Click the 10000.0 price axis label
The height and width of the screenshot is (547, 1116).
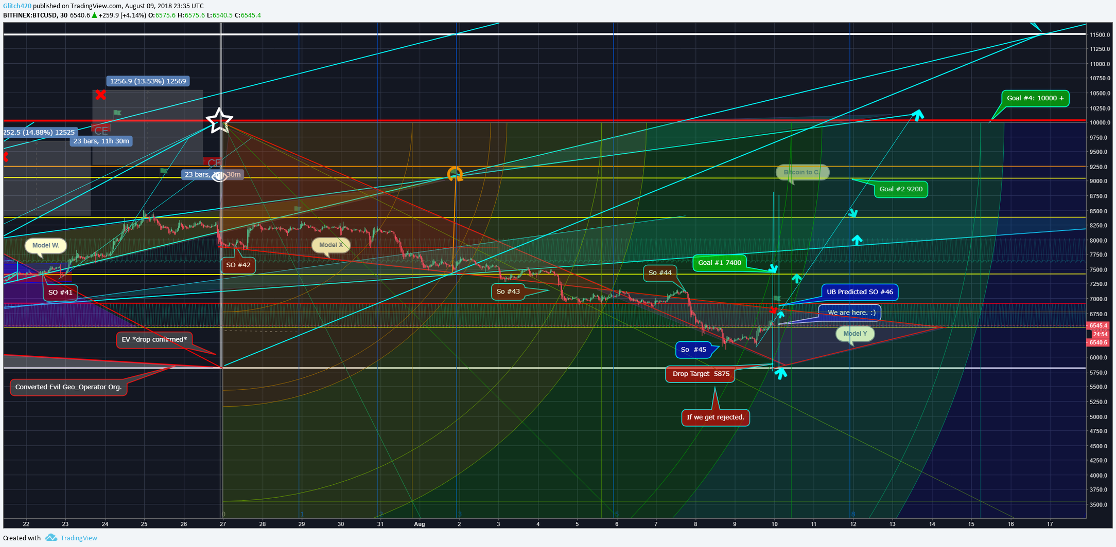point(1100,123)
